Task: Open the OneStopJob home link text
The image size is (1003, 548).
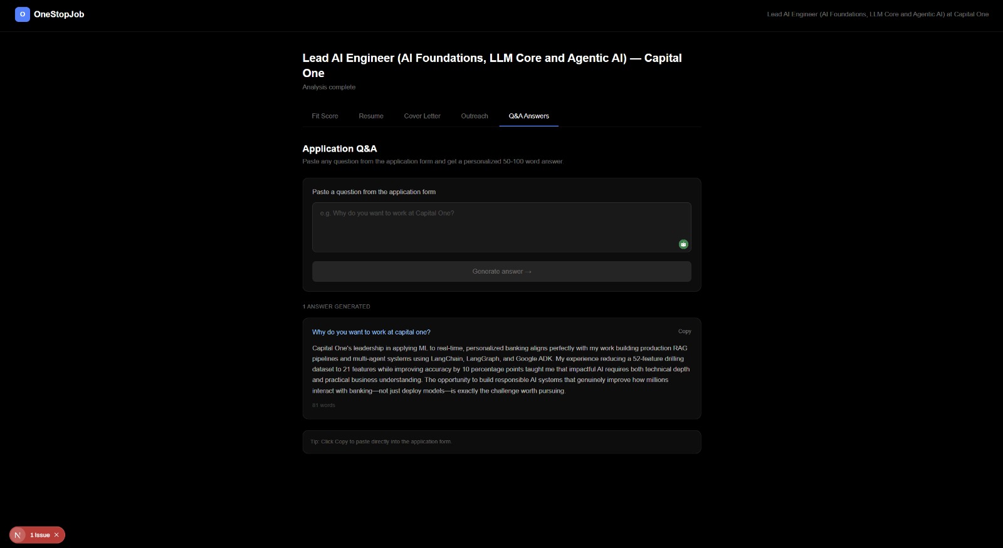Action: [x=59, y=14]
